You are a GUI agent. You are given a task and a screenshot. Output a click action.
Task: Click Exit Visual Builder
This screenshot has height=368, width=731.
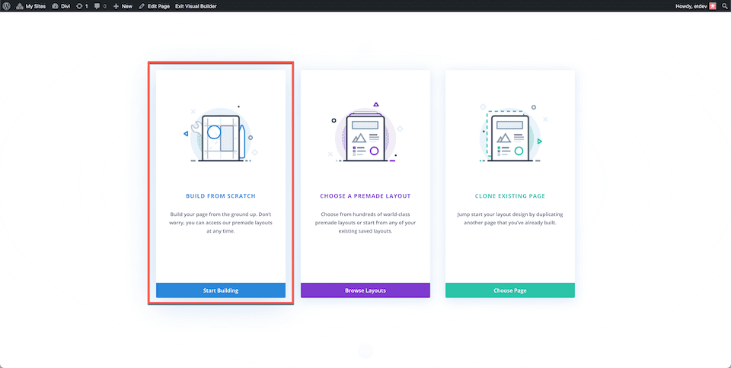196,6
